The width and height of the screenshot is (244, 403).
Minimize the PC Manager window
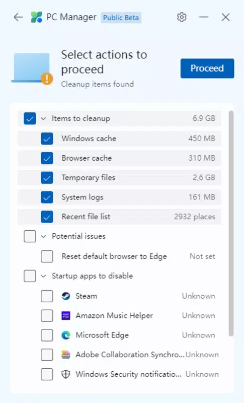(x=204, y=17)
